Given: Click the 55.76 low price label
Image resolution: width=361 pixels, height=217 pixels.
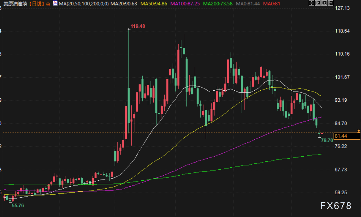Looking at the screenshot, I should [x=18, y=206].
